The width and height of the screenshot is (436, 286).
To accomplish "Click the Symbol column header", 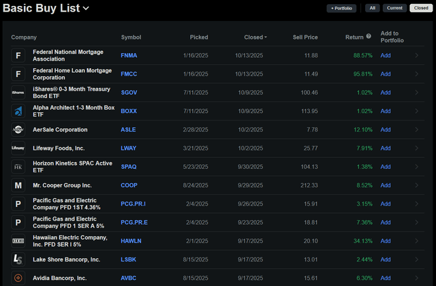I will 131,37.
